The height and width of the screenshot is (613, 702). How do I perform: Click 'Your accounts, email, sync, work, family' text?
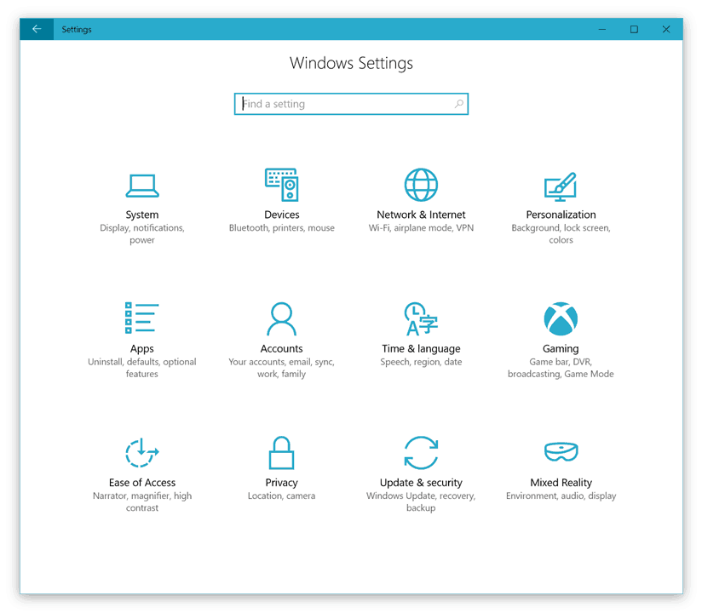(x=282, y=368)
